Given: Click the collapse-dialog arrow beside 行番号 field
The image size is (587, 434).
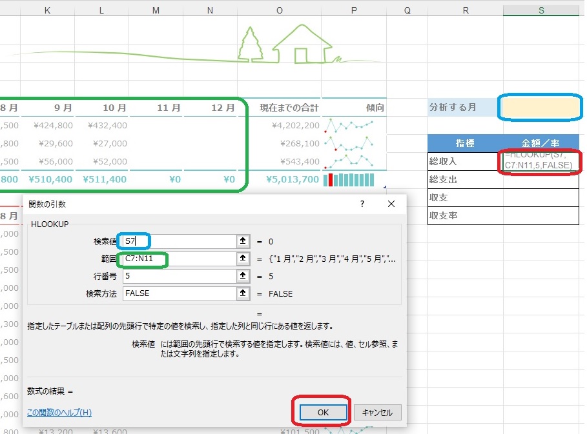Looking at the screenshot, I should coord(243,276).
